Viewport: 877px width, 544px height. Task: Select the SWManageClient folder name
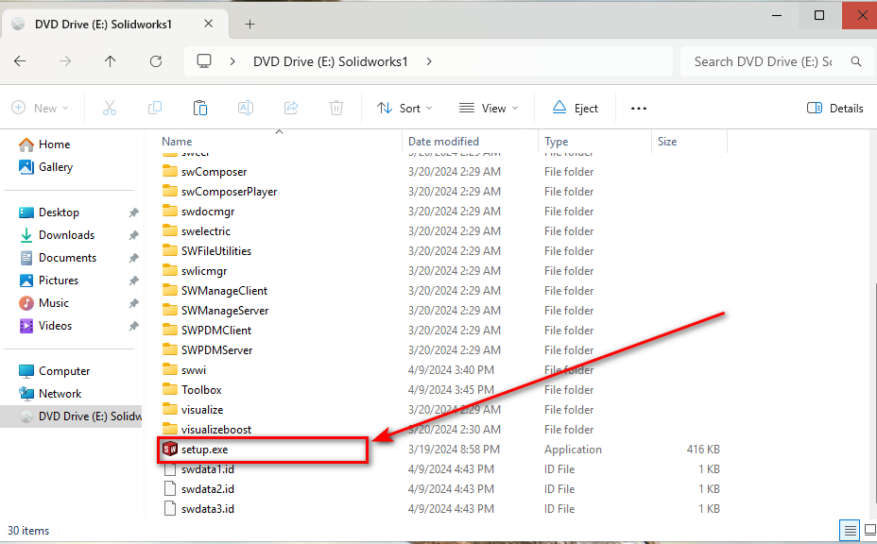coord(224,291)
